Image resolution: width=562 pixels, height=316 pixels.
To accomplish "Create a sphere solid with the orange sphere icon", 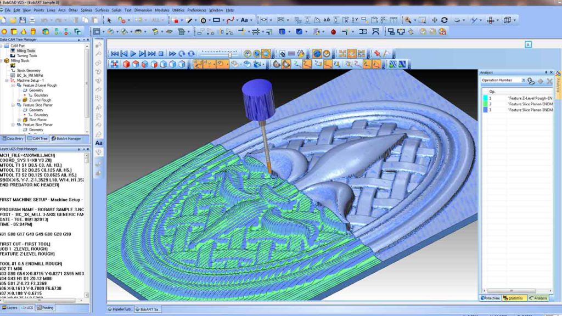I will [x=4, y=32].
